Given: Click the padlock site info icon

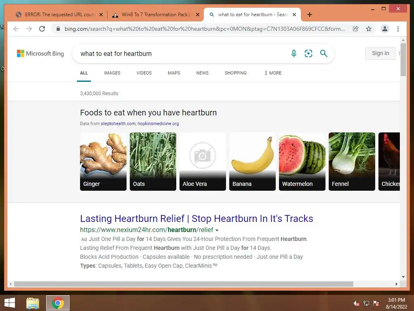Looking at the screenshot, I should point(58,29).
